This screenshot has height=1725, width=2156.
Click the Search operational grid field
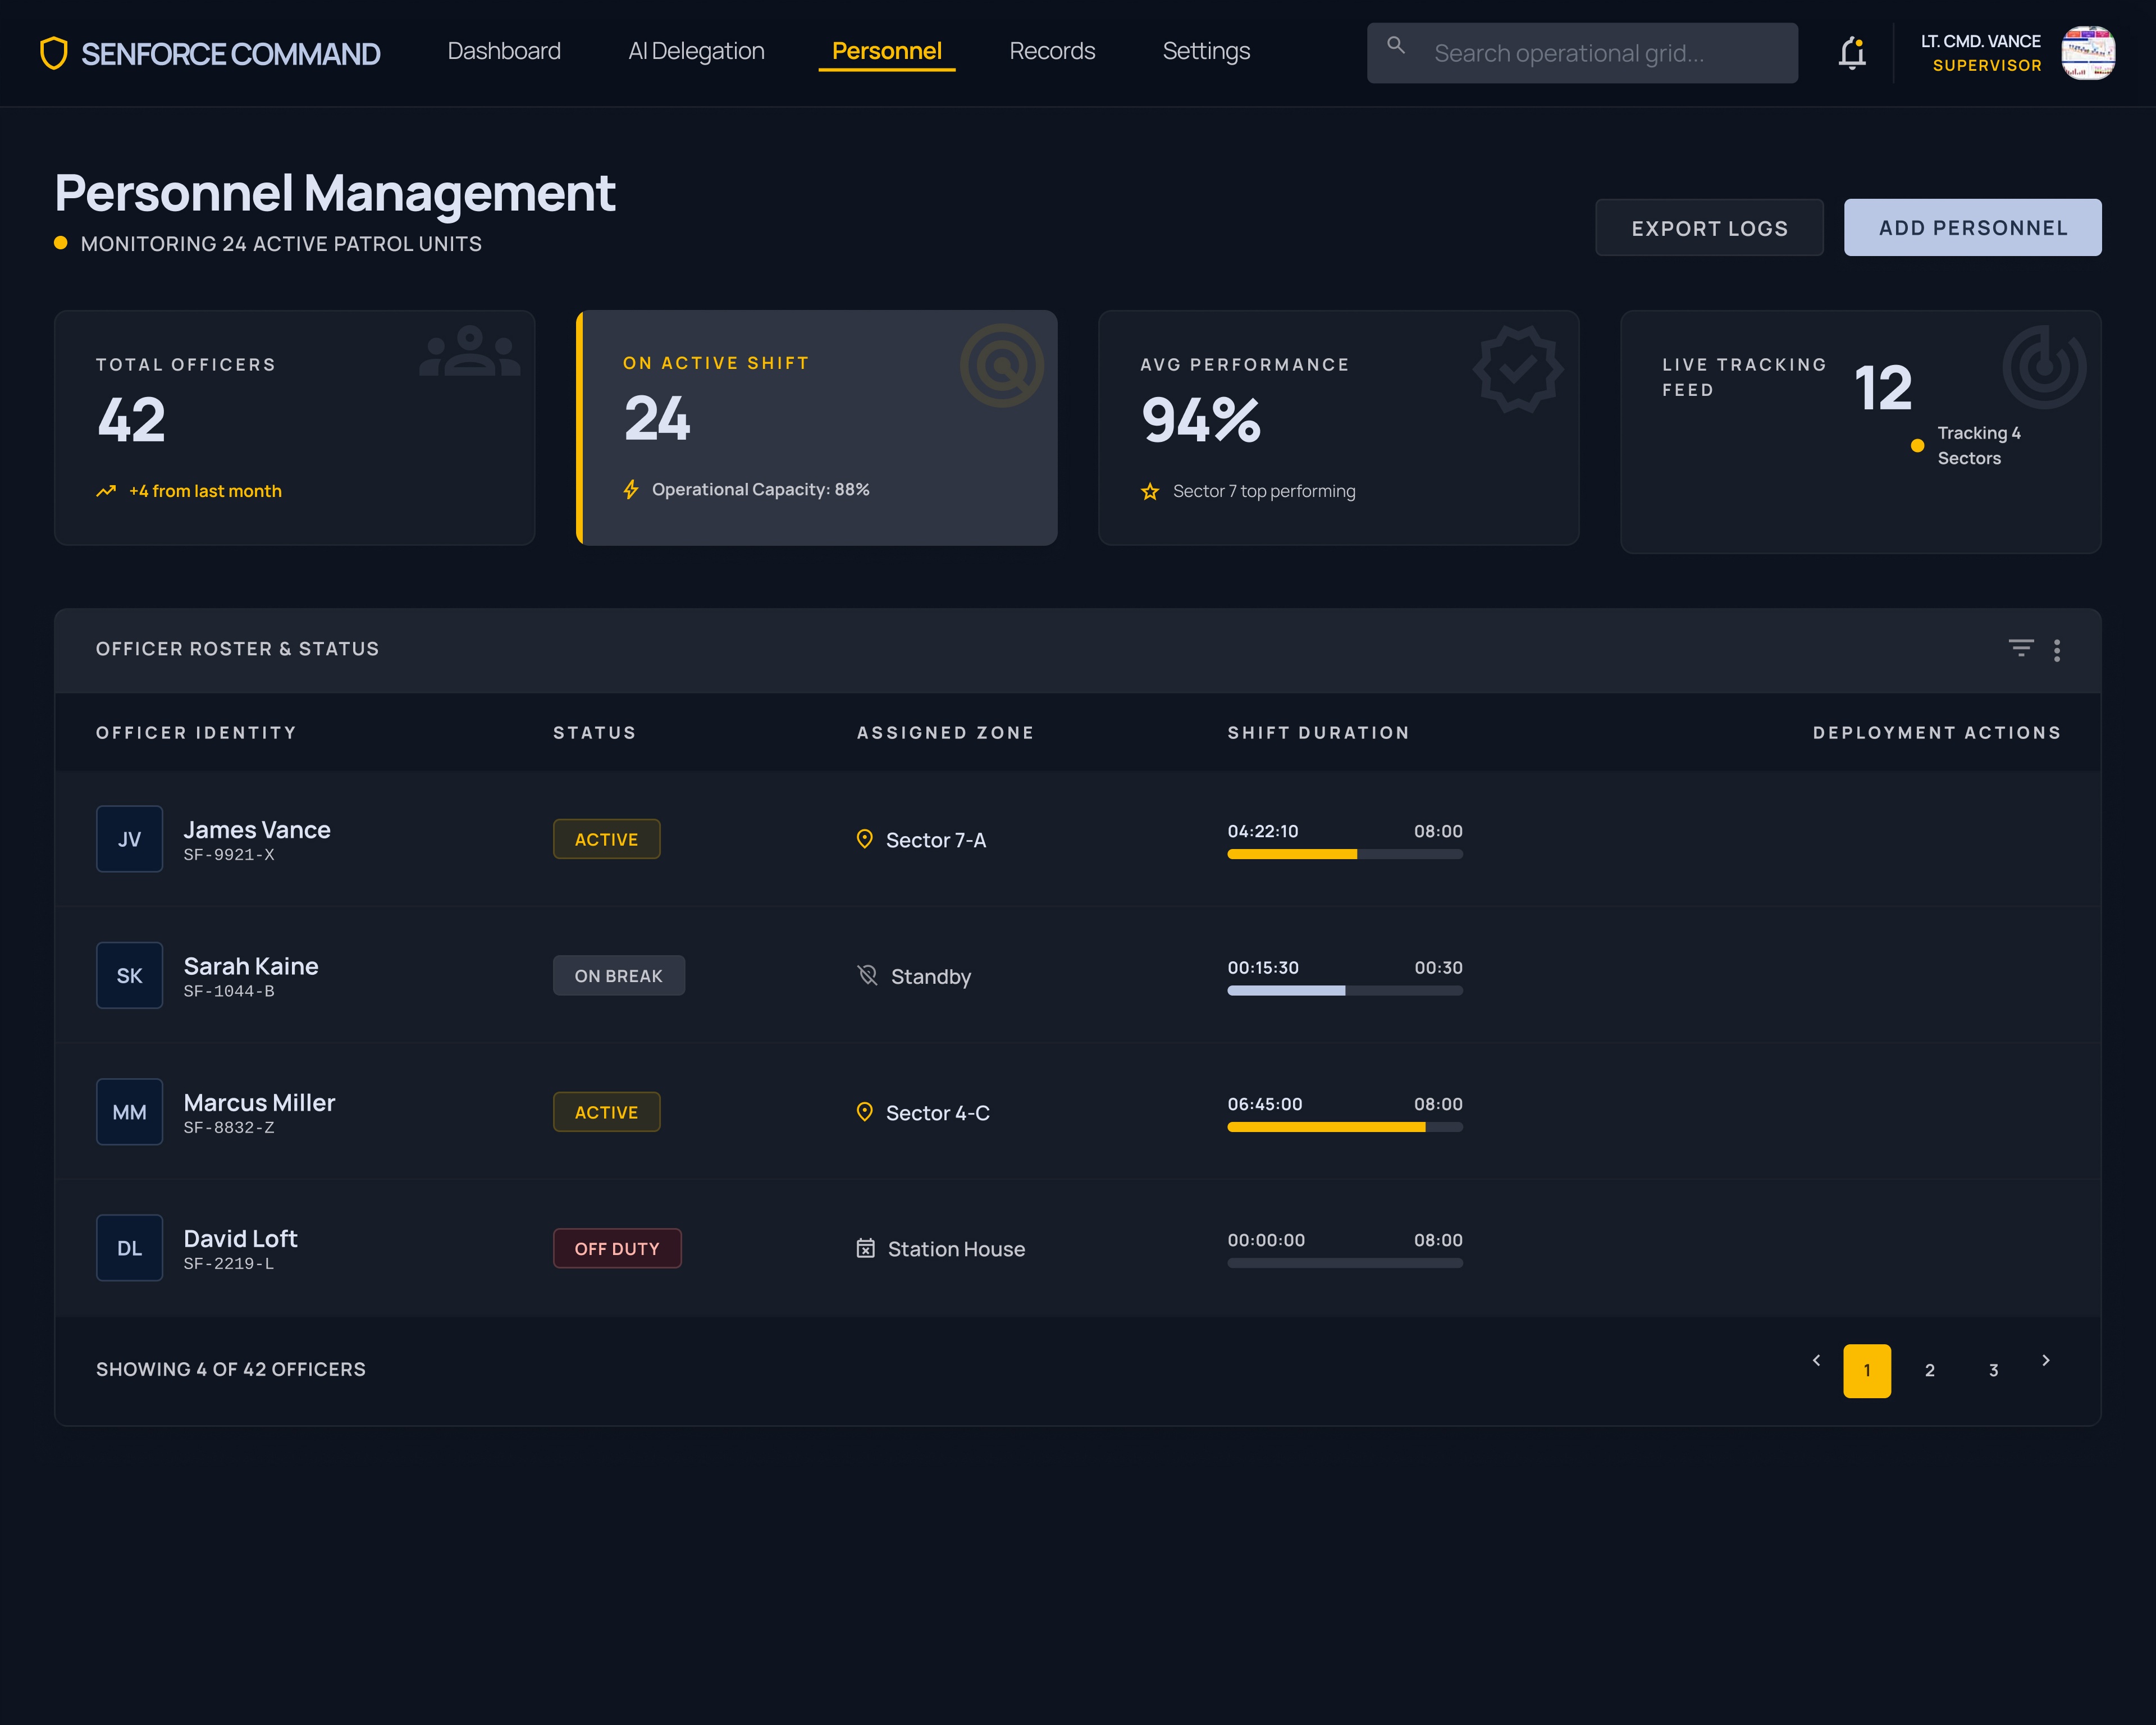[x=1582, y=53]
